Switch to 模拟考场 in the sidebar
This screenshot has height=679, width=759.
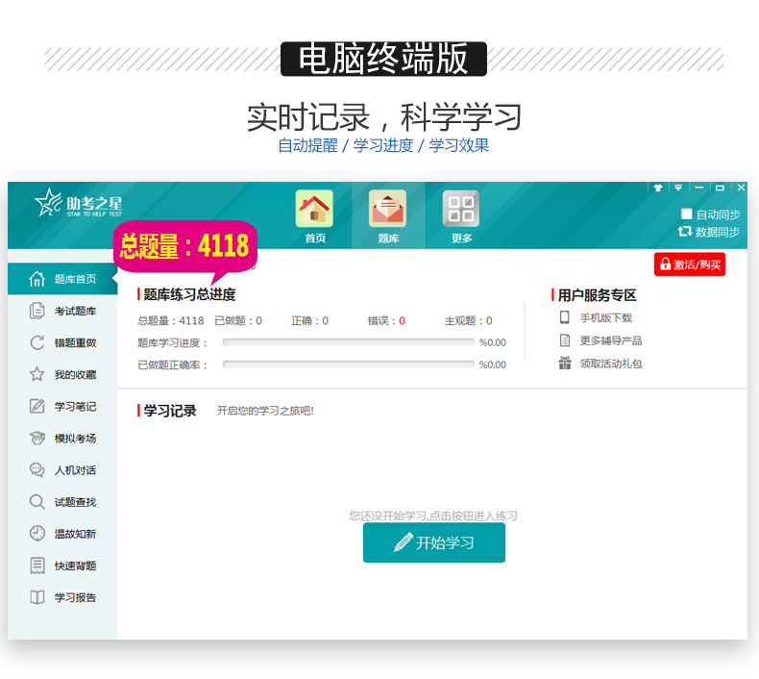click(x=62, y=439)
